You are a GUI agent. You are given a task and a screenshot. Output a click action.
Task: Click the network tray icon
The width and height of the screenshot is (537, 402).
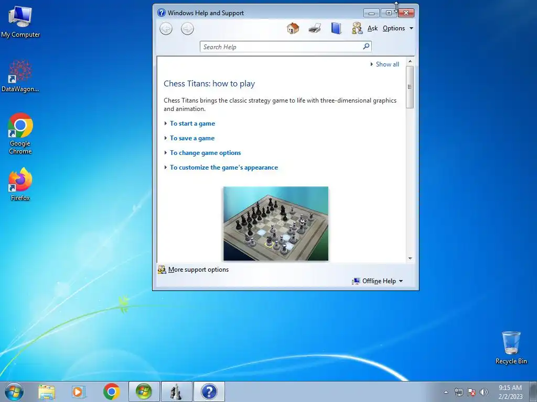pos(458,392)
